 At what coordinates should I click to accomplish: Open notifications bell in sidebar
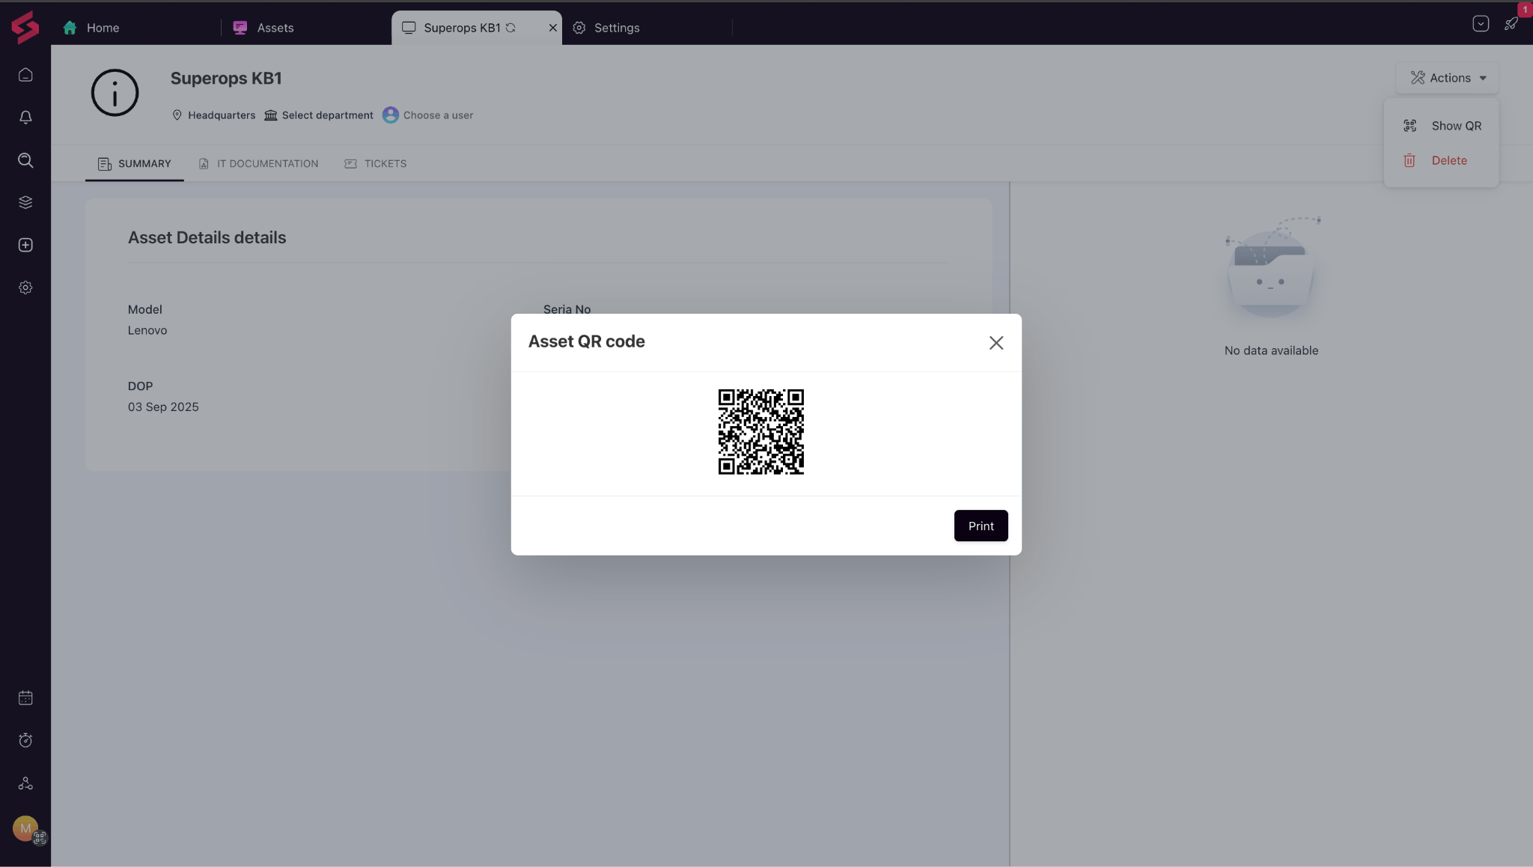[x=25, y=118]
